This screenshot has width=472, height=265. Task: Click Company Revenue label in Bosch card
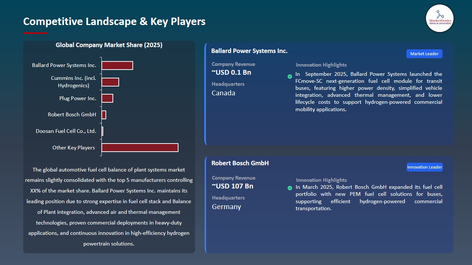pyautogui.click(x=233, y=178)
